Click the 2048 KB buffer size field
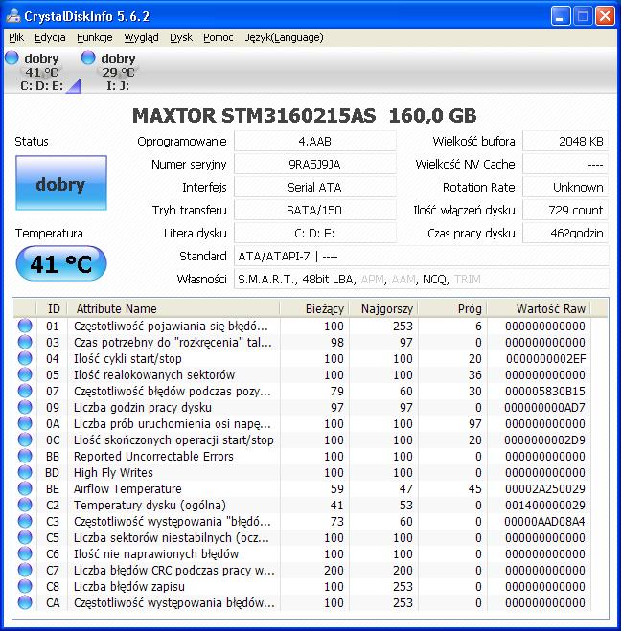 pyautogui.click(x=565, y=142)
